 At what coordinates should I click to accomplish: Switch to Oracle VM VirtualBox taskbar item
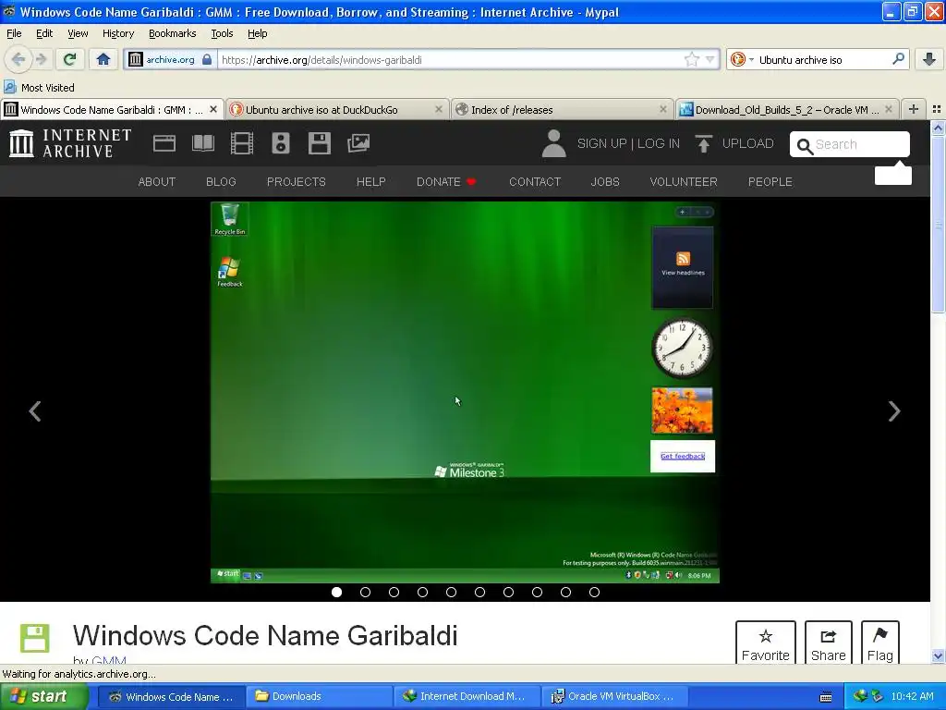point(615,696)
